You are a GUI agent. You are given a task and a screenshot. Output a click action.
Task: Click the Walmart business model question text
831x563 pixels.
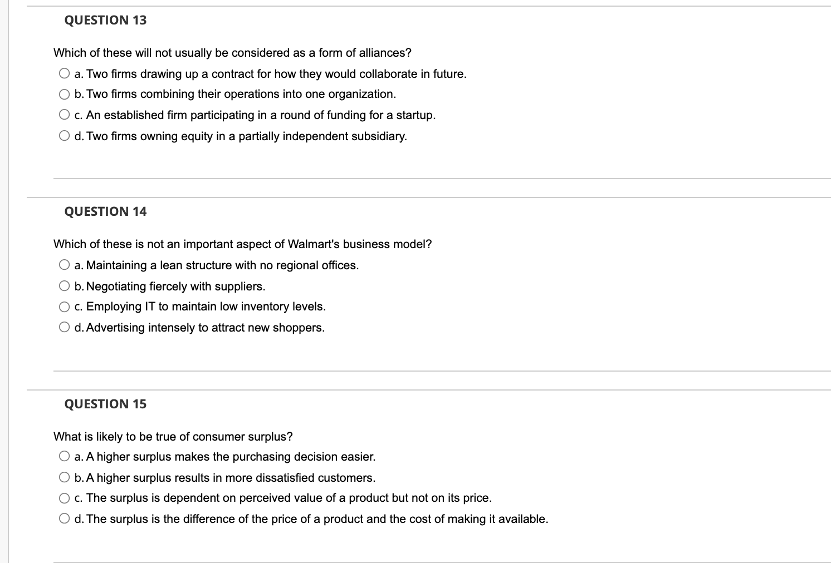(243, 244)
